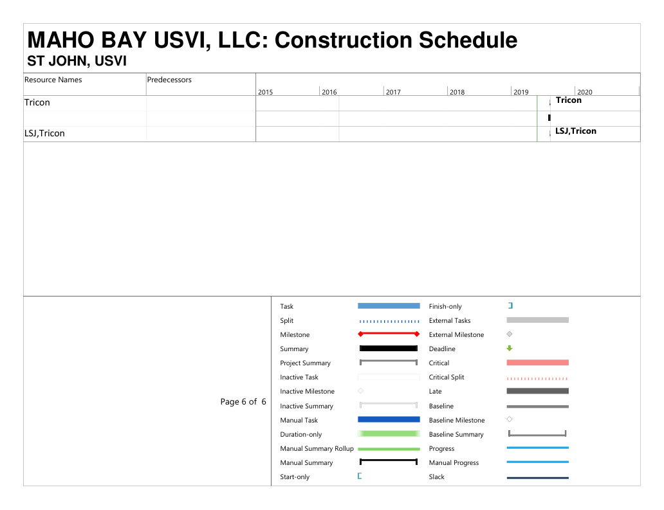
Task: Click the Baseline Summary bracket bar
Action: point(537,434)
